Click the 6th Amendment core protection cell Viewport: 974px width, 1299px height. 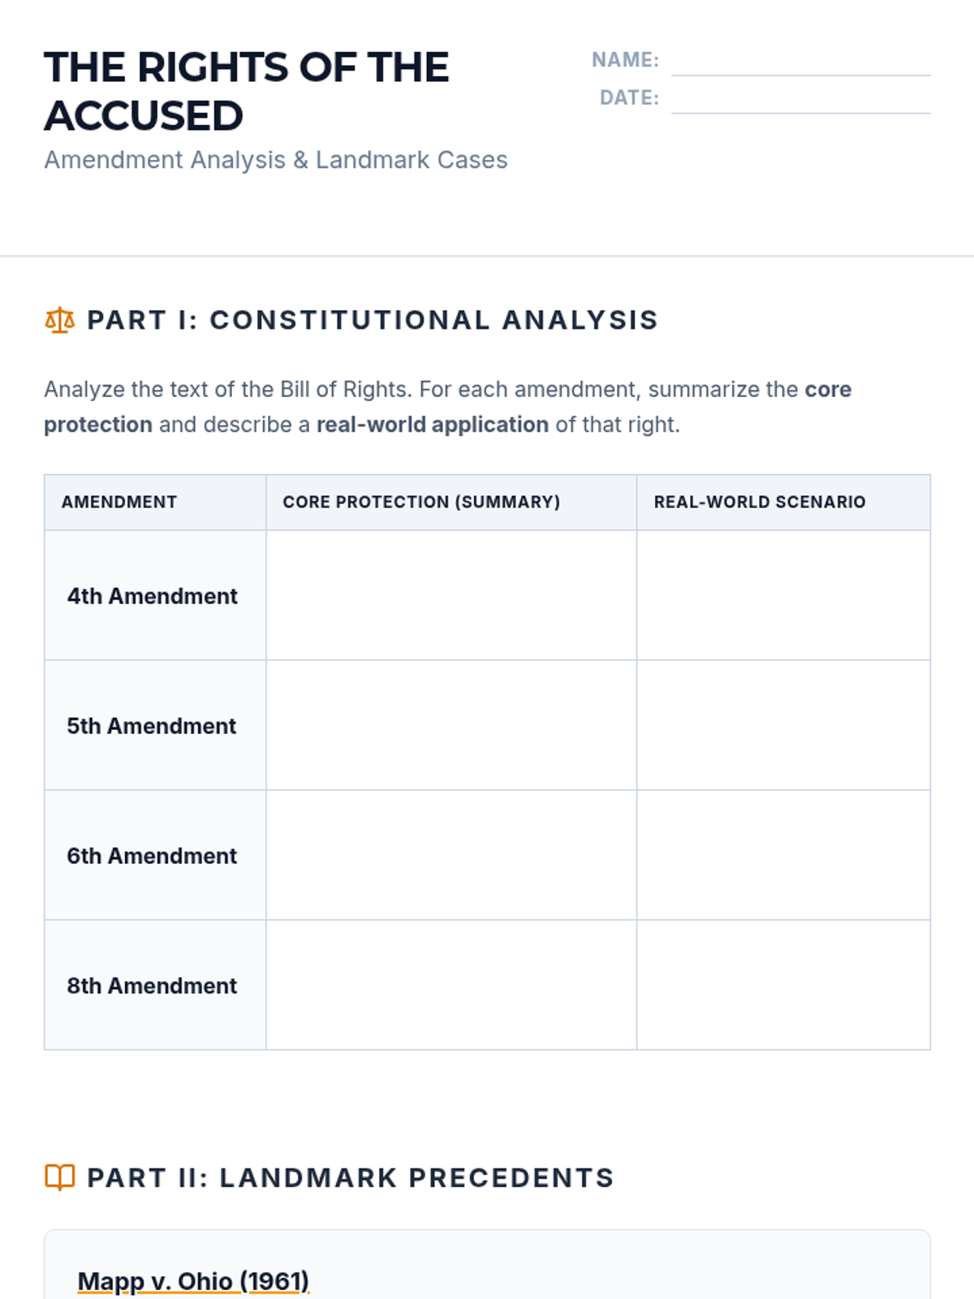coord(451,855)
